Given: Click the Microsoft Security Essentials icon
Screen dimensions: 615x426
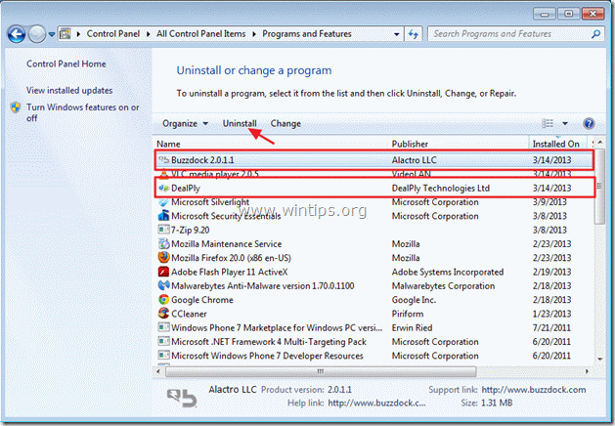Looking at the screenshot, I should click(x=163, y=216).
